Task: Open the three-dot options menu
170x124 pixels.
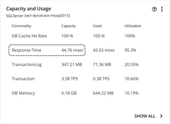Action: pyautogui.click(x=162, y=9)
